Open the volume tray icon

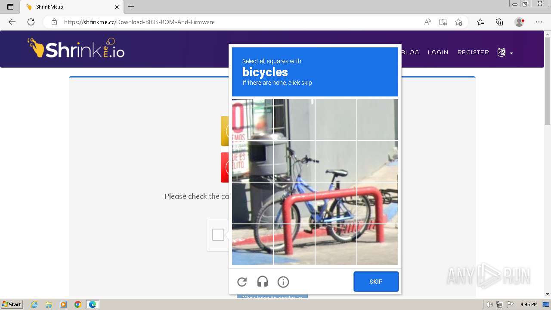coord(489,304)
